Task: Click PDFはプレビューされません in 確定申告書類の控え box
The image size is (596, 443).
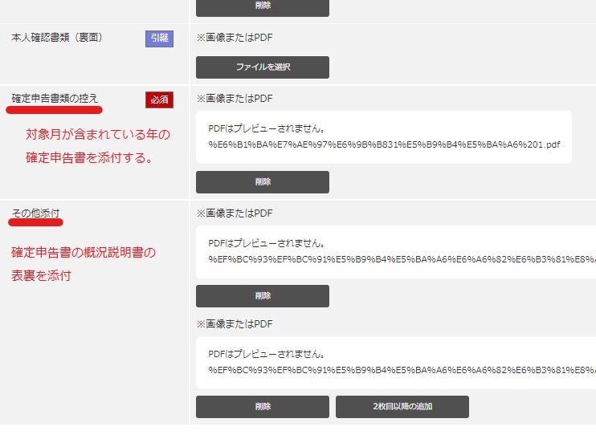Action: (267, 128)
